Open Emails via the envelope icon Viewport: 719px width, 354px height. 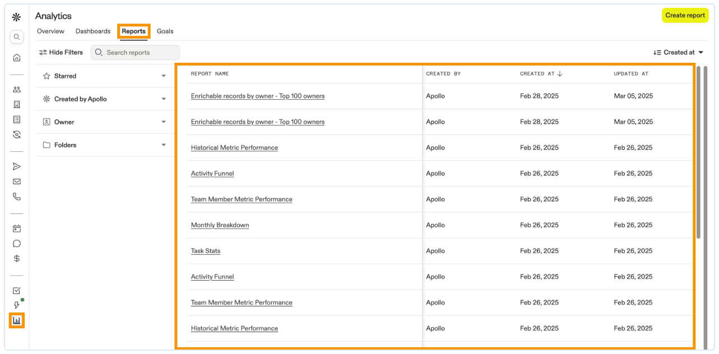pyautogui.click(x=17, y=181)
